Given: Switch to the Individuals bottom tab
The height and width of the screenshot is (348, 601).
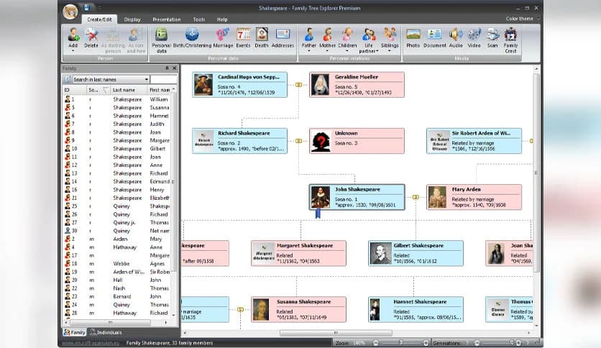Looking at the screenshot, I should (x=106, y=332).
